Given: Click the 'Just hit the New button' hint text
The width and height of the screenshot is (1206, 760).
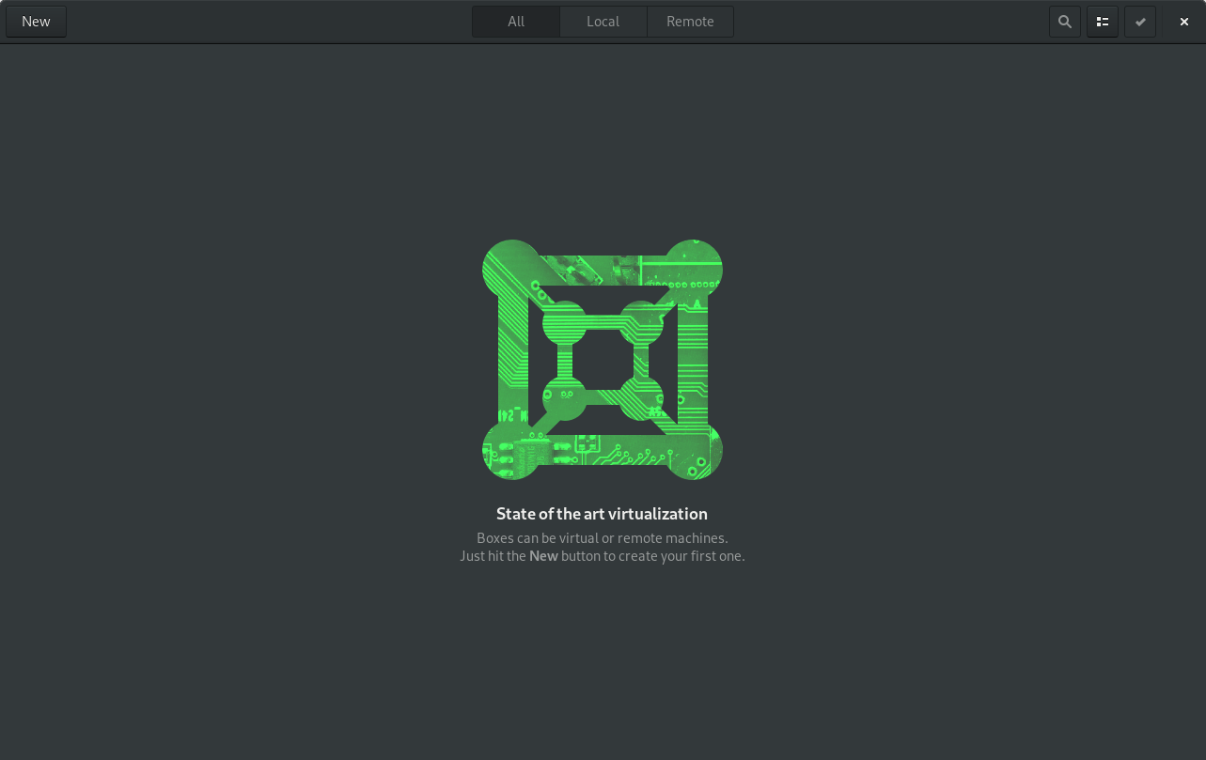Looking at the screenshot, I should (603, 556).
